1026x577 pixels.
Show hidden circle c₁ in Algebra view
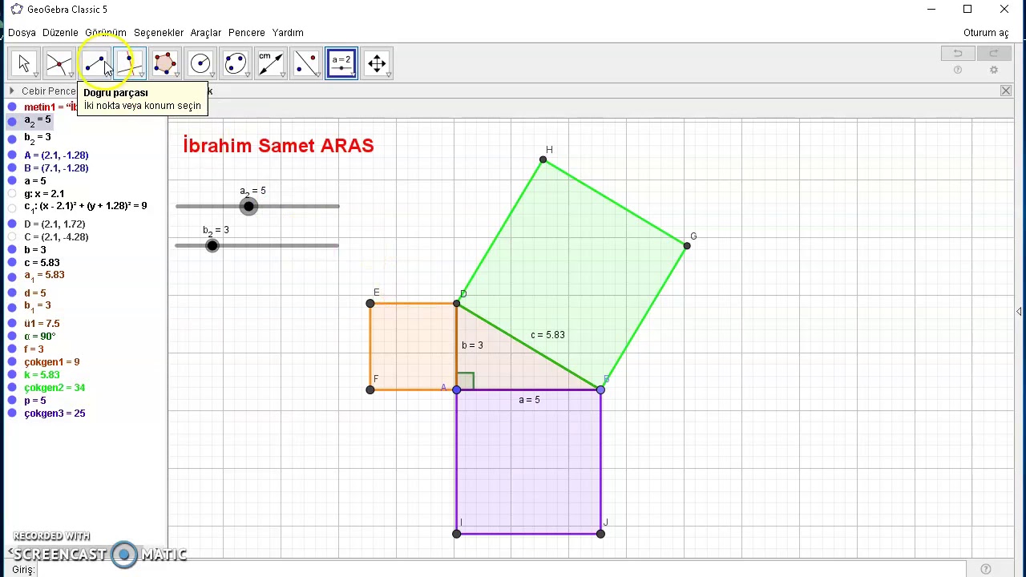[12, 207]
